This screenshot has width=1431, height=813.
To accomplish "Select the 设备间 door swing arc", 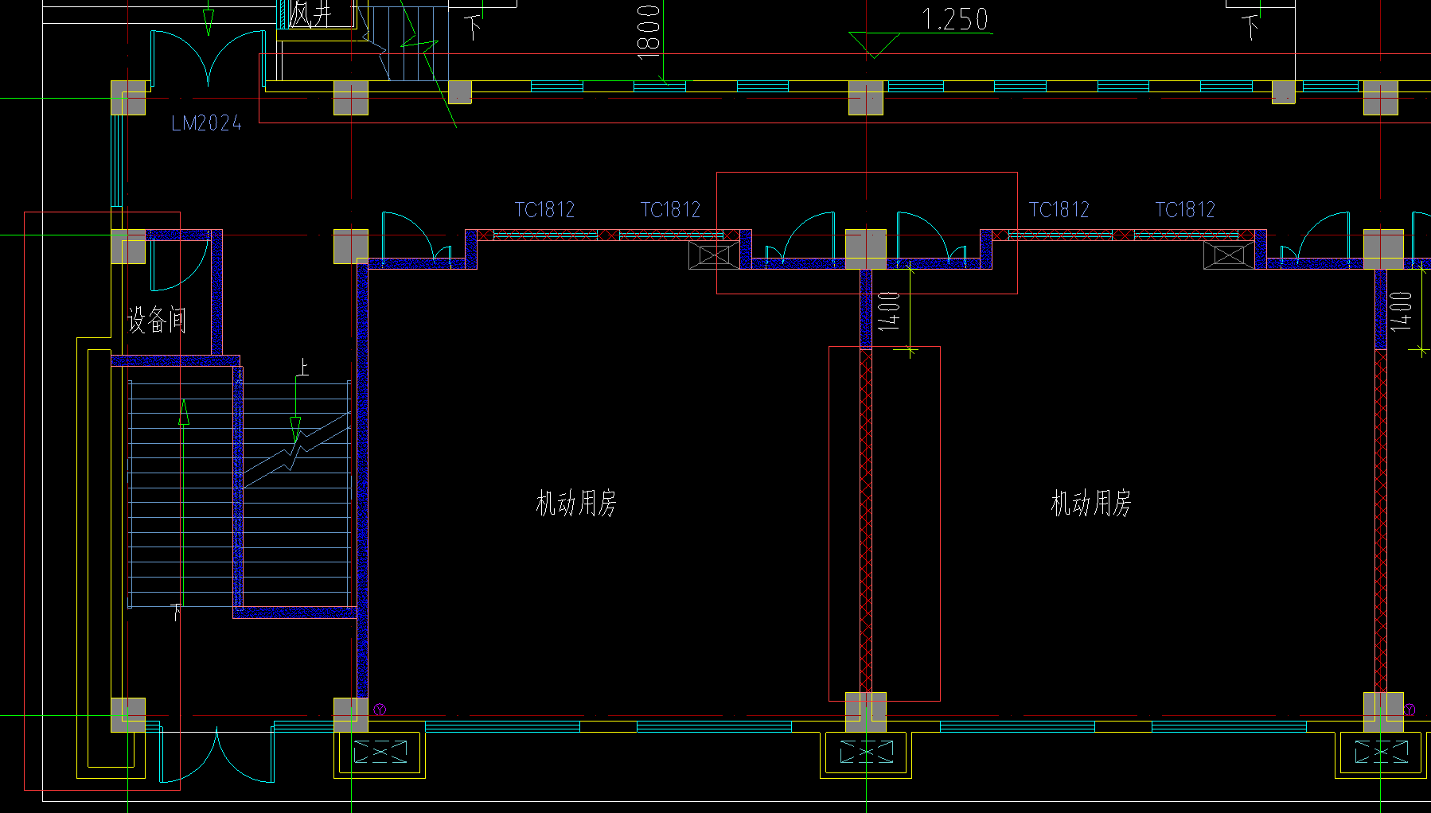I will (179, 265).
